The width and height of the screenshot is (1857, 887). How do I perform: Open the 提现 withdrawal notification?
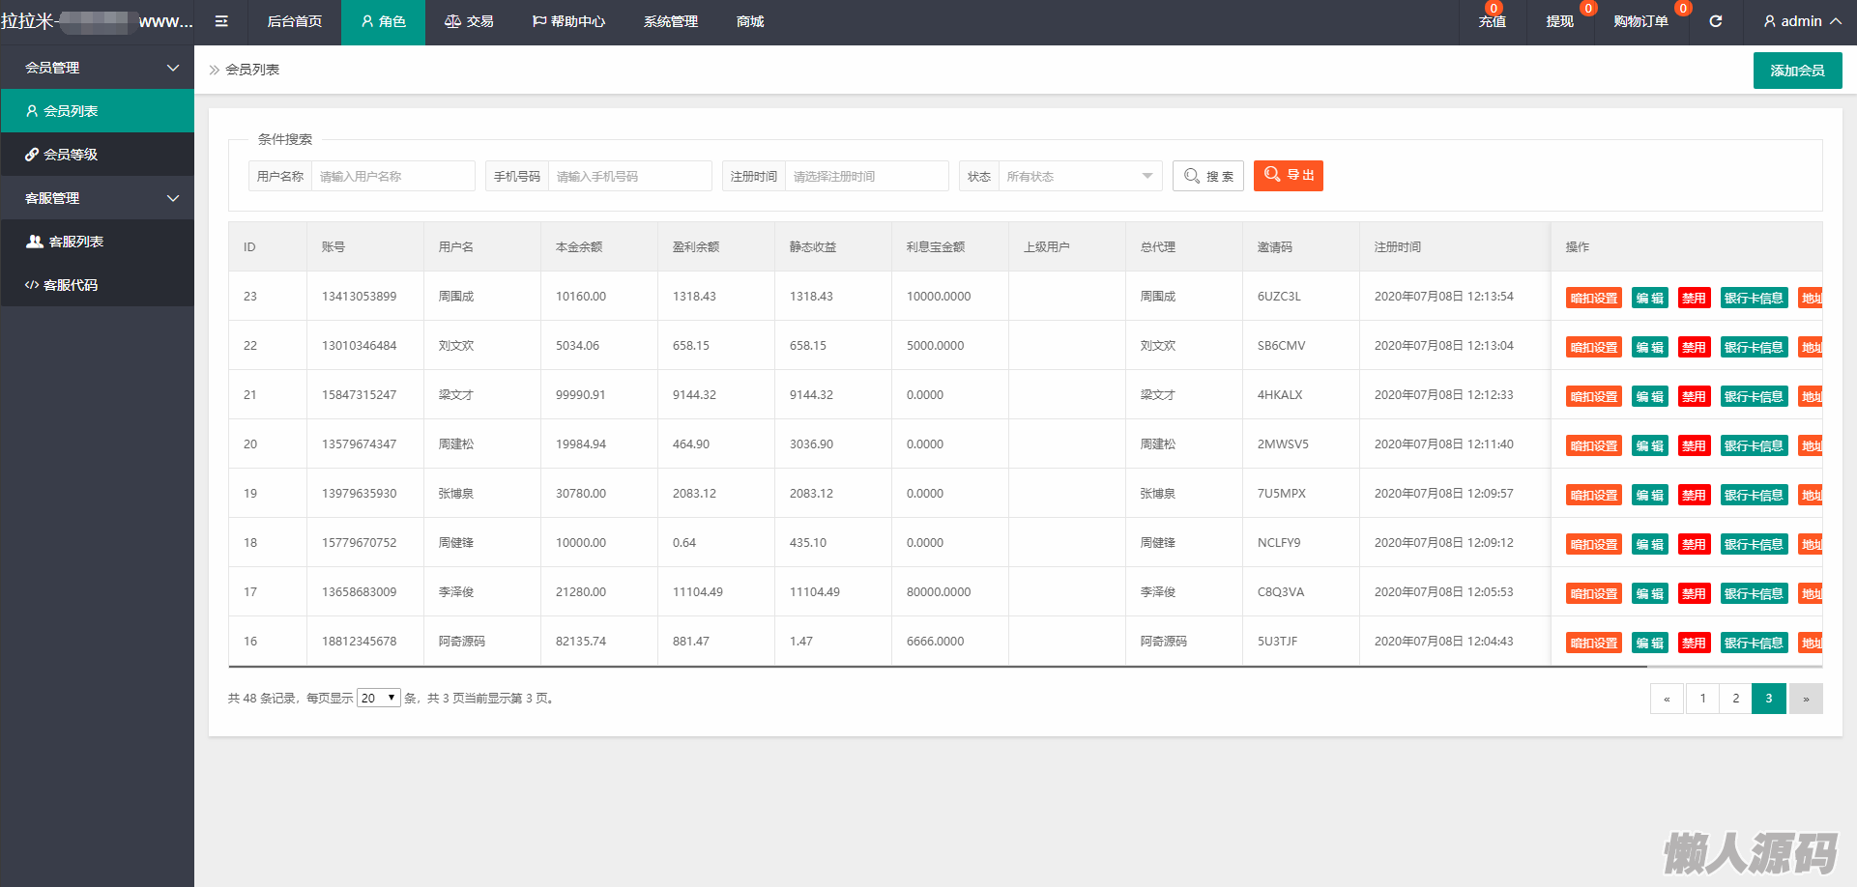pos(1559,21)
